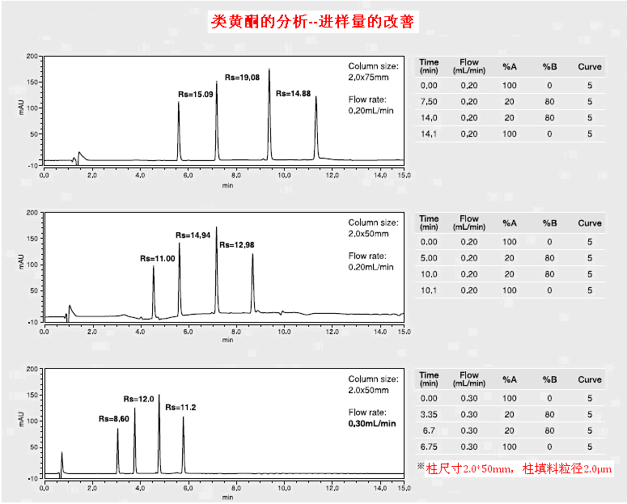Select the Rs=12.0 peak label
This screenshot has height=504, width=627.
tap(138, 399)
